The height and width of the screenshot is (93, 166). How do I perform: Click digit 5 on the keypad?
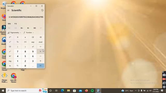click(25, 56)
